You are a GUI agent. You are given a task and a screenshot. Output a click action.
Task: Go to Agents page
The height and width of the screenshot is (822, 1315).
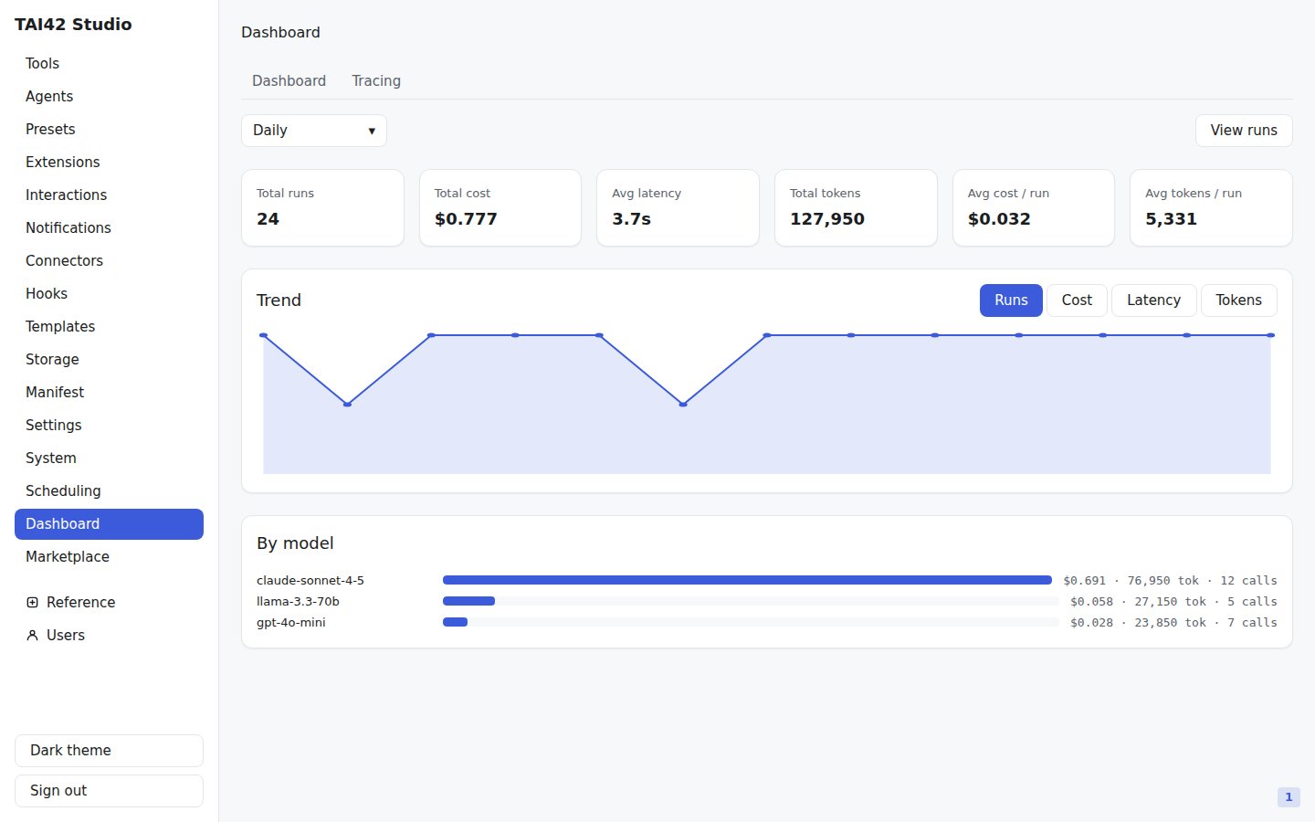coord(109,96)
